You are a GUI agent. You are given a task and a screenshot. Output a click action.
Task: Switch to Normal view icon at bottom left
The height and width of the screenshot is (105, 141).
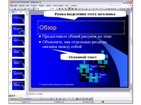[x=10, y=96]
